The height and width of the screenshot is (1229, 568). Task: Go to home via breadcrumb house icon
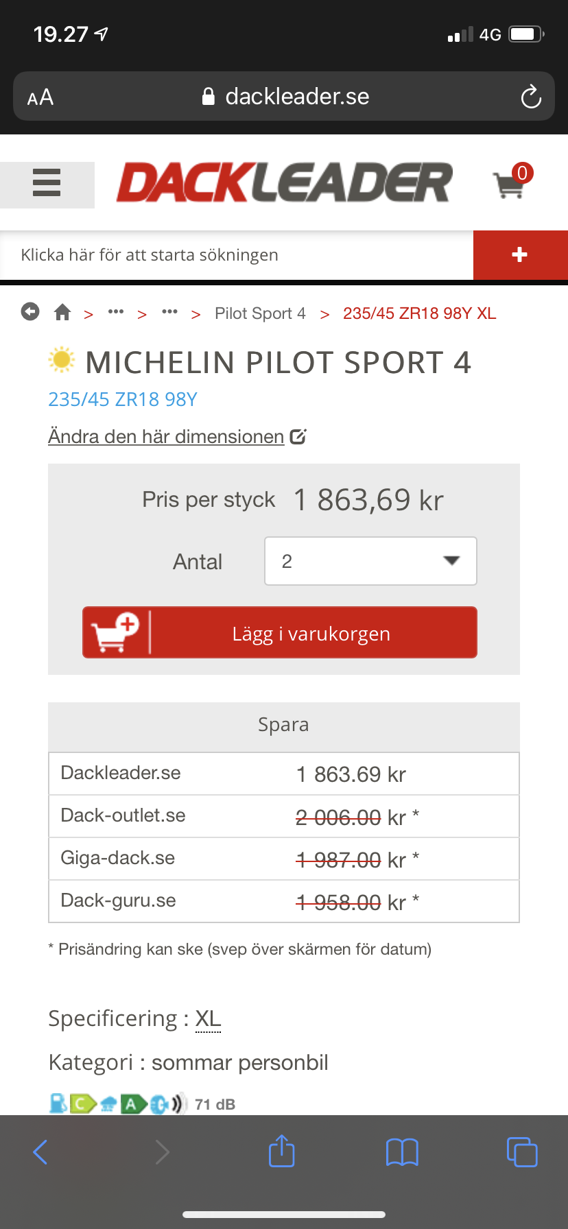coord(62,313)
